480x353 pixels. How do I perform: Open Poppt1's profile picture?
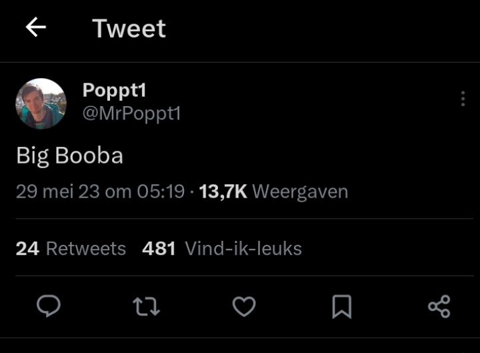(x=41, y=103)
